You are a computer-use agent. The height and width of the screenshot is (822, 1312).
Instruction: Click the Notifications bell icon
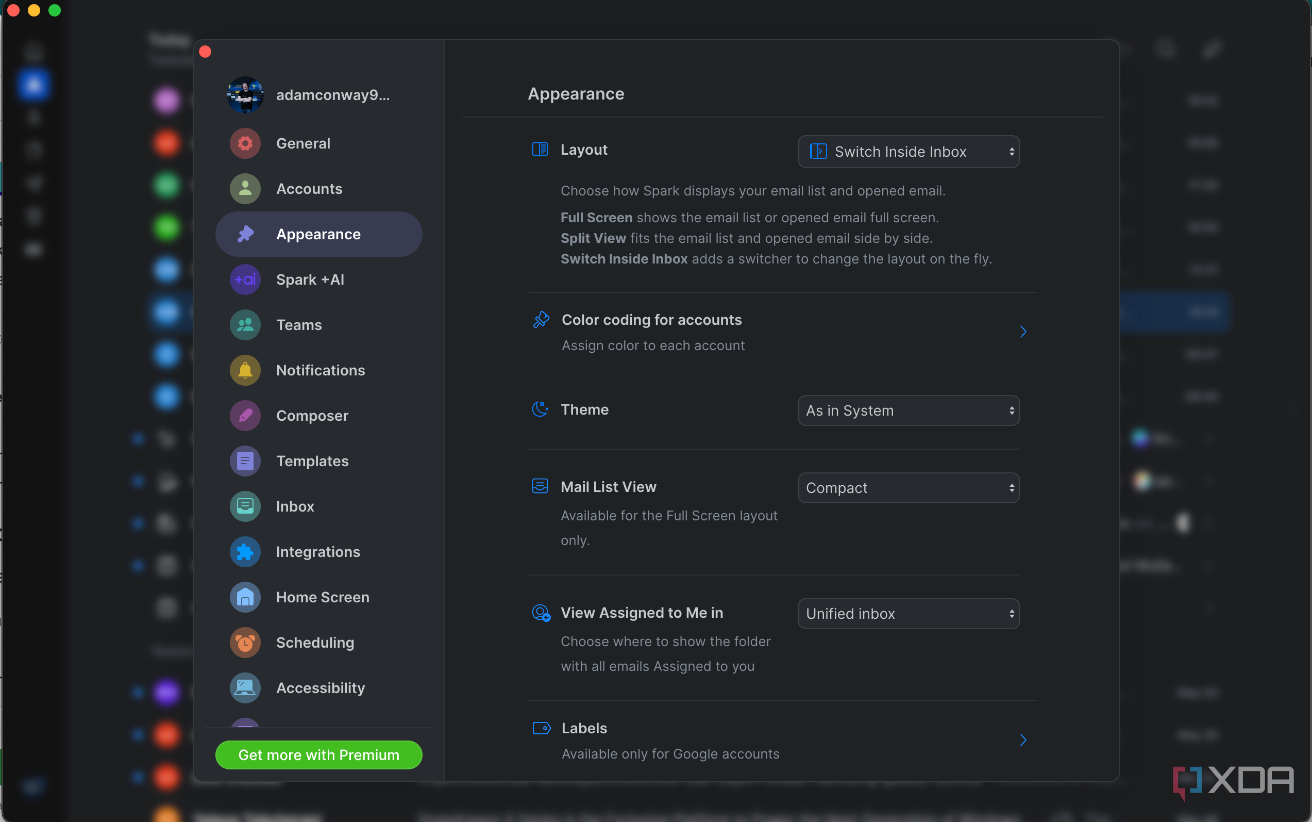tap(245, 370)
